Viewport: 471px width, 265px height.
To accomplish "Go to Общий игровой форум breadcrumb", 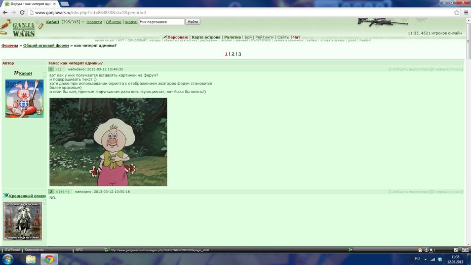I will click(46, 46).
